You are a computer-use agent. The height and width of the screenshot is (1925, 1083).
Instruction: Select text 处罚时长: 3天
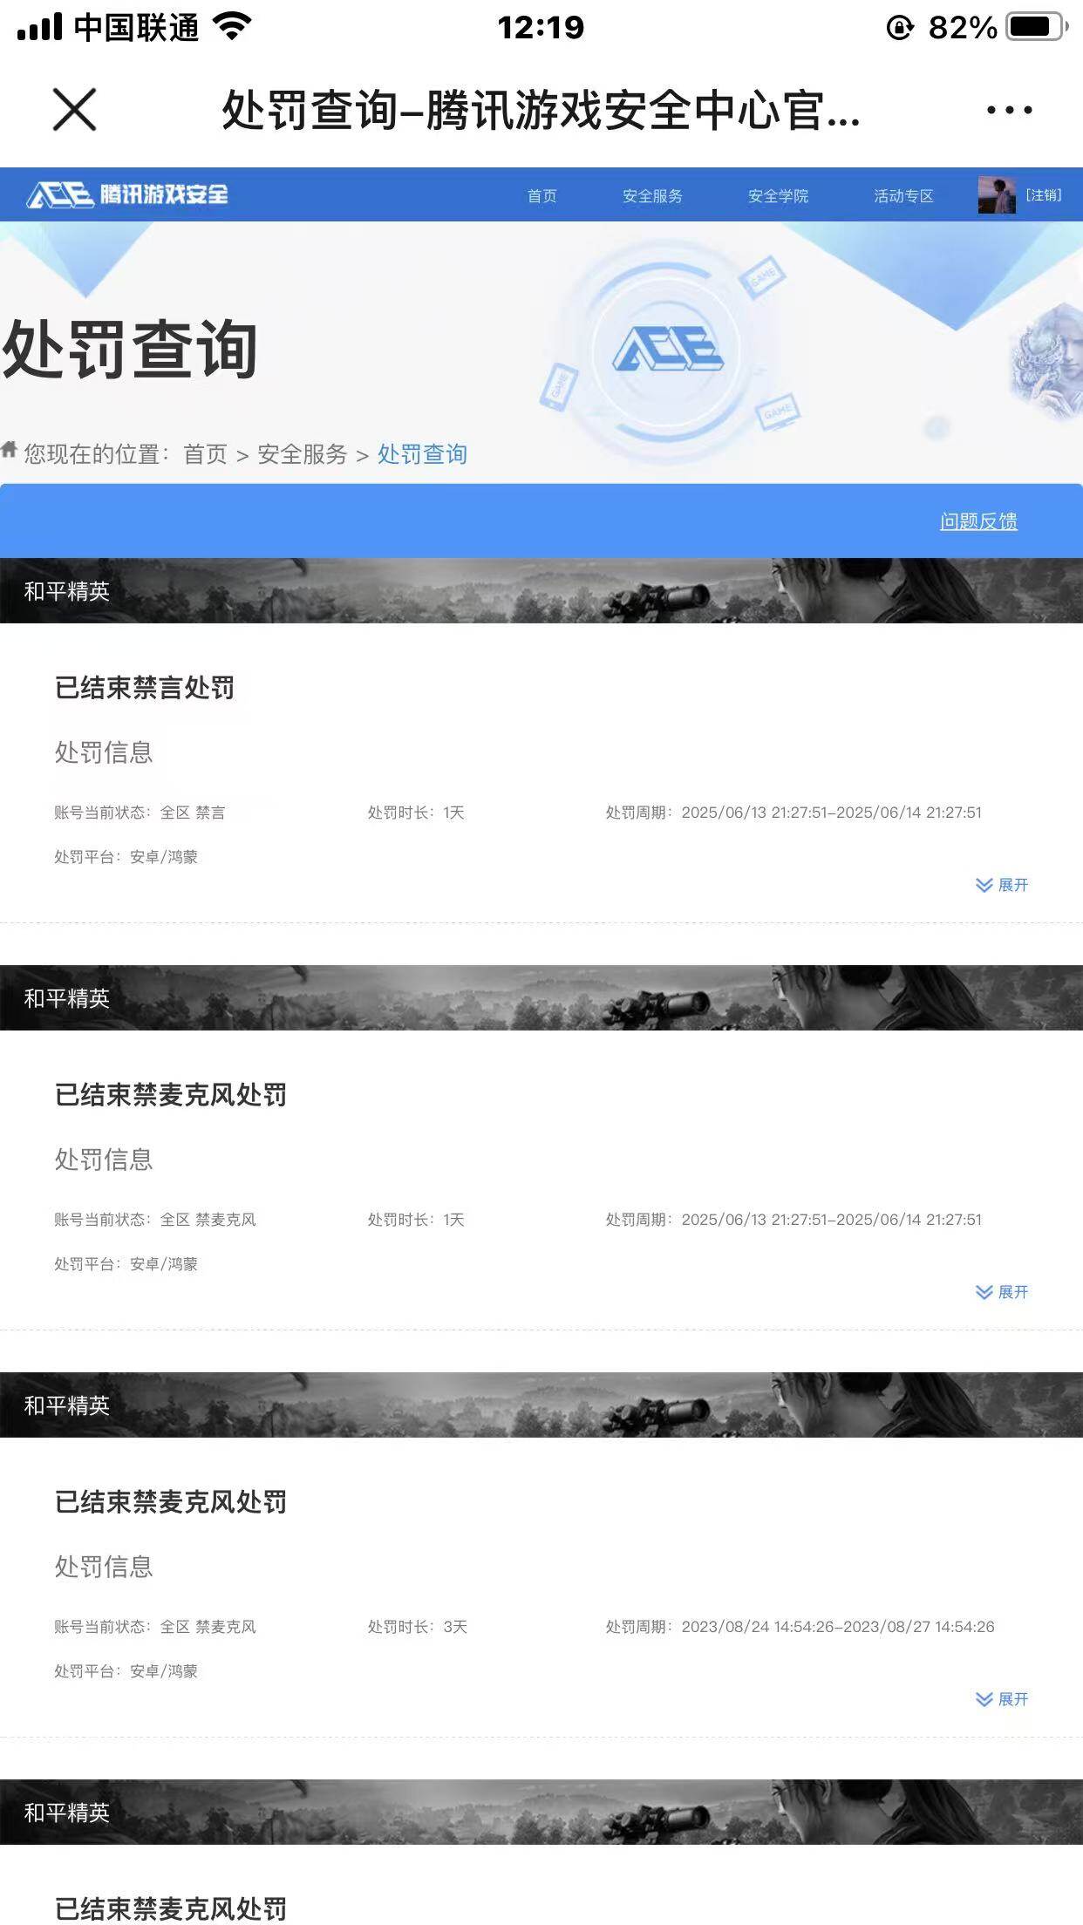click(417, 1627)
